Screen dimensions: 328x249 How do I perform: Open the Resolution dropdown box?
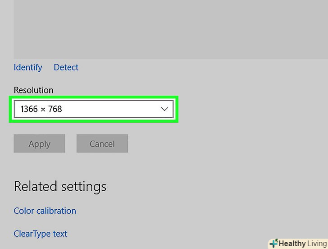click(94, 109)
